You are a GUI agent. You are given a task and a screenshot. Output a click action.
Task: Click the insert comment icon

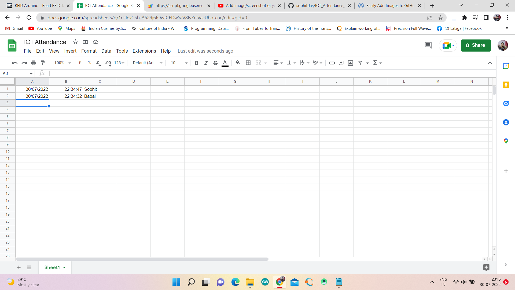(x=341, y=63)
